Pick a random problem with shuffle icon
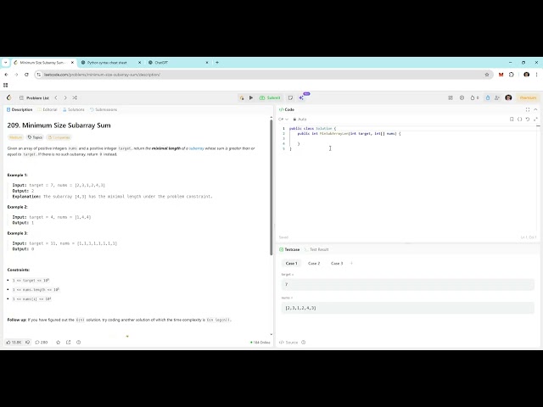 pos(75,98)
